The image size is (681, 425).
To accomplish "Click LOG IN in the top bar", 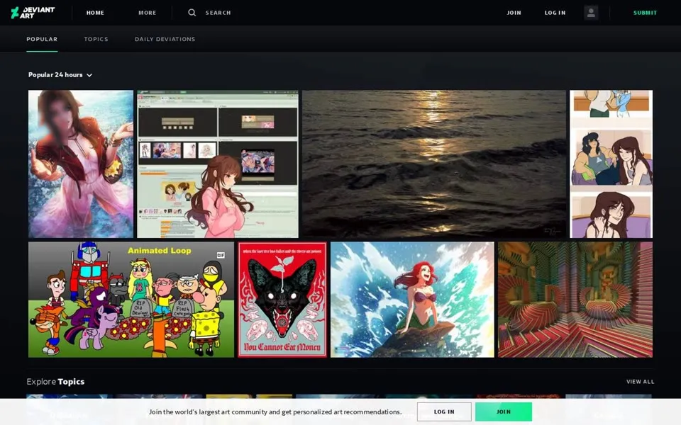I will pyautogui.click(x=555, y=13).
